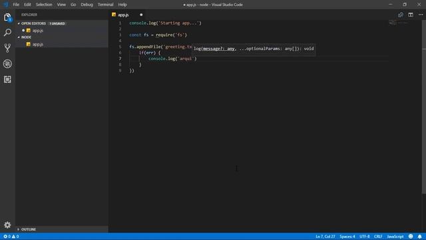Open the View menu
The height and width of the screenshot is (240, 426).
pyautogui.click(x=61, y=5)
